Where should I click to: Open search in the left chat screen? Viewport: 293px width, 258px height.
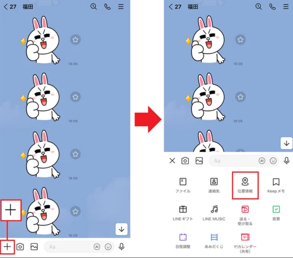pyautogui.click(x=94, y=7)
